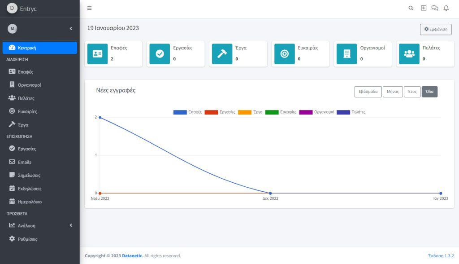Image resolution: width=459 pixels, height=264 pixels.
Task: Select the Εβδομάδα chart filter
Action: [x=368, y=91]
